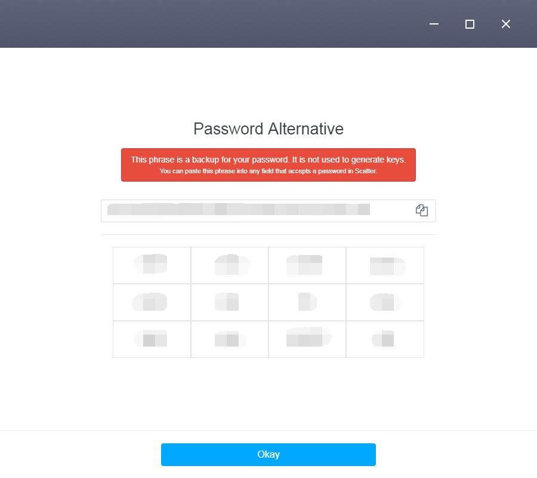Select first word cell in top row
Viewport: 537px width, 478px height.
point(152,265)
